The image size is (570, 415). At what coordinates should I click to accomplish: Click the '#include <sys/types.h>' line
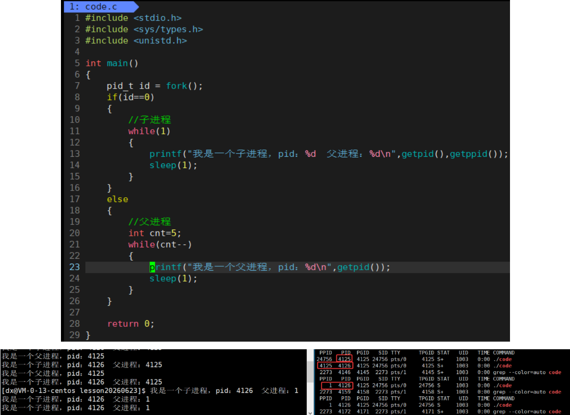[144, 29]
